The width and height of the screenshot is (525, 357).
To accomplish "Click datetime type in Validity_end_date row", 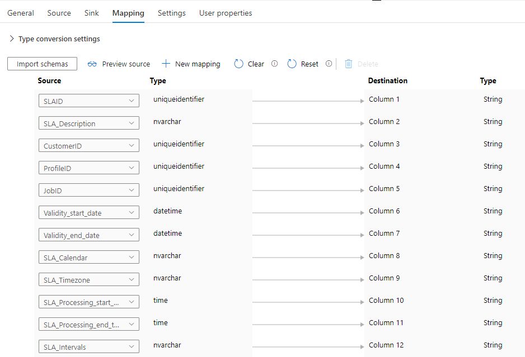I will 167,234.
